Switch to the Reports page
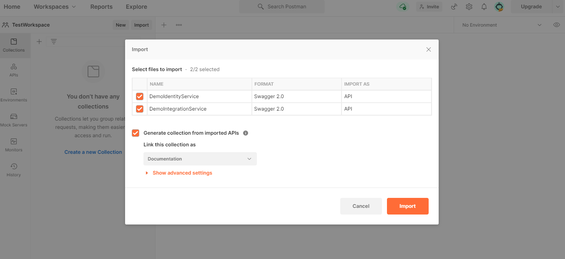 pyautogui.click(x=101, y=7)
